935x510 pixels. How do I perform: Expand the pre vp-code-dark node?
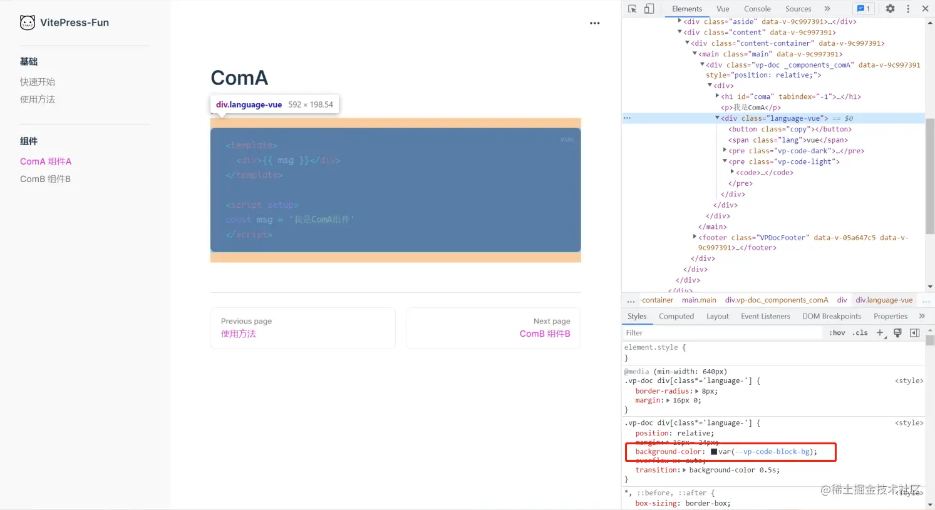[725, 150]
